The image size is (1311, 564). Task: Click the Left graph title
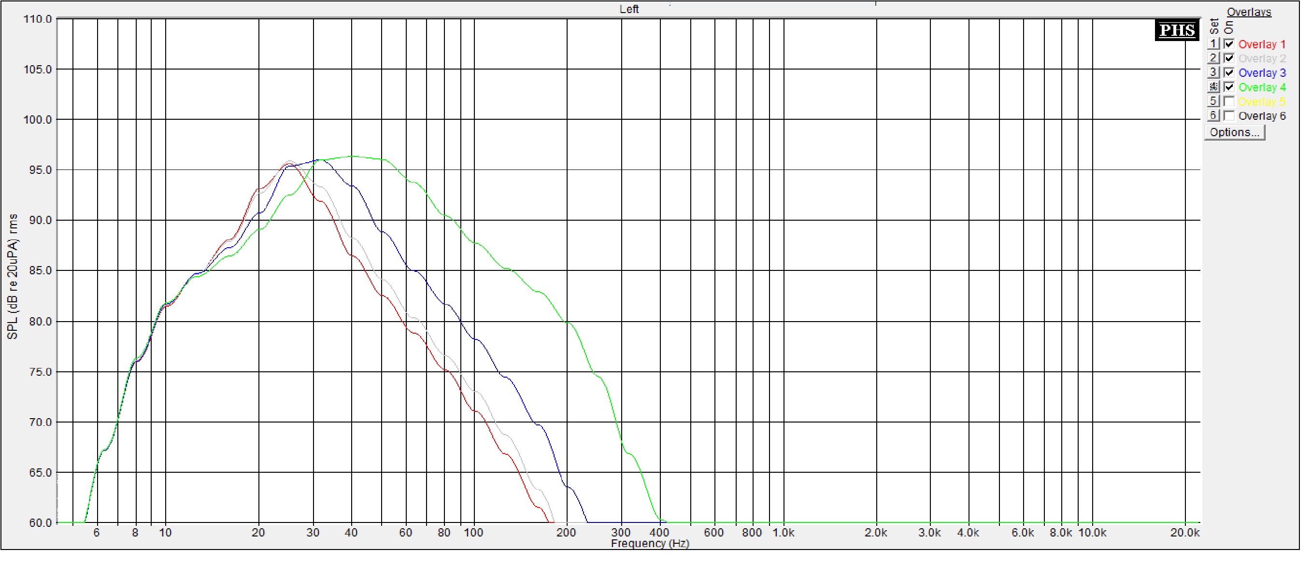pos(628,9)
